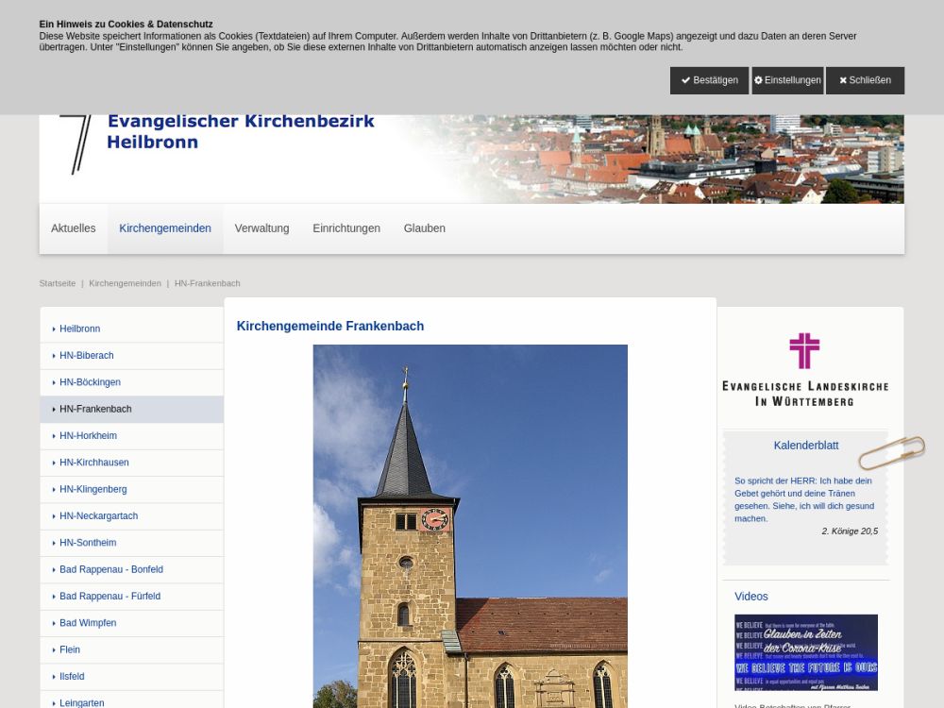Click the Bestätigen cookie button
The height and width of the screenshot is (708, 944).
pyautogui.click(x=709, y=80)
